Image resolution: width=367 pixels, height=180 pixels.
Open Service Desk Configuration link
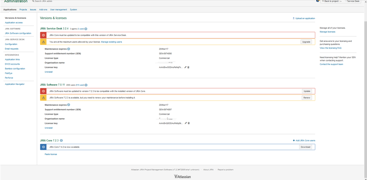click(x=11, y=44)
